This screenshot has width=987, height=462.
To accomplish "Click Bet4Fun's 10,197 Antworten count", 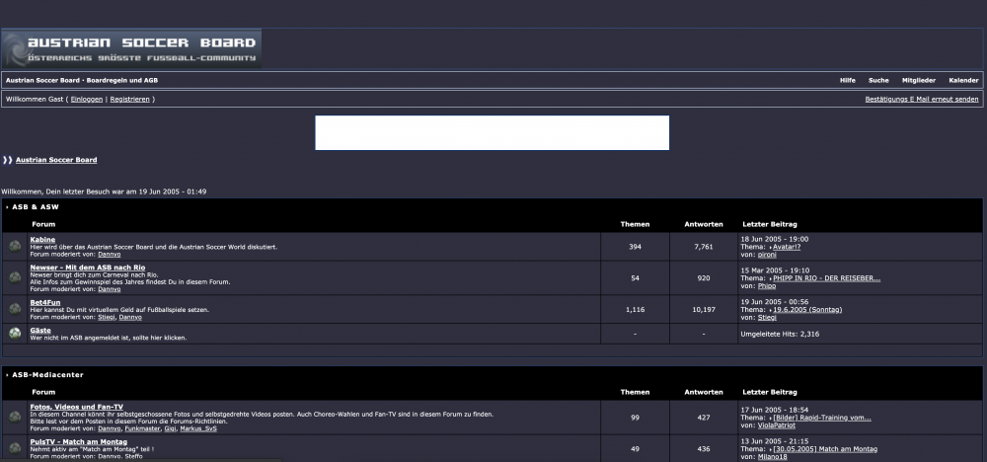I will click(x=704, y=310).
